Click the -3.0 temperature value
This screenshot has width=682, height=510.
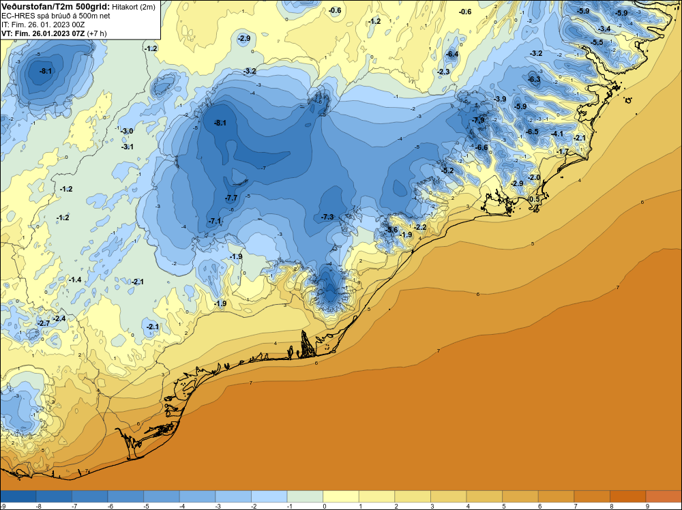[128, 131]
